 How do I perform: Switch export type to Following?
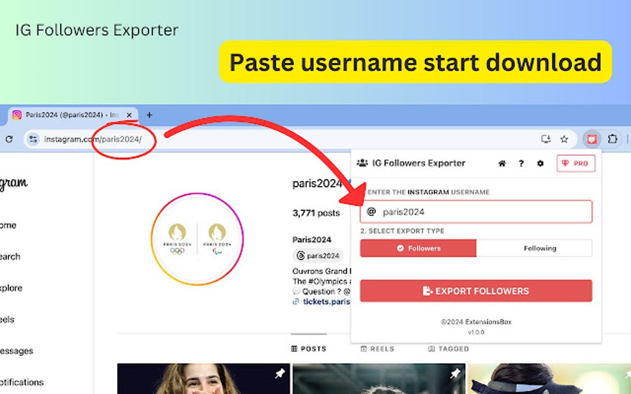click(x=539, y=248)
